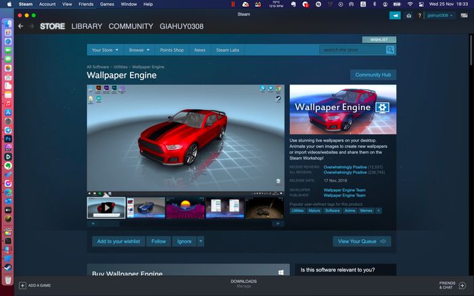Open the inbox envelope icon
This screenshot has height=296, width=474.
tap(409, 16)
